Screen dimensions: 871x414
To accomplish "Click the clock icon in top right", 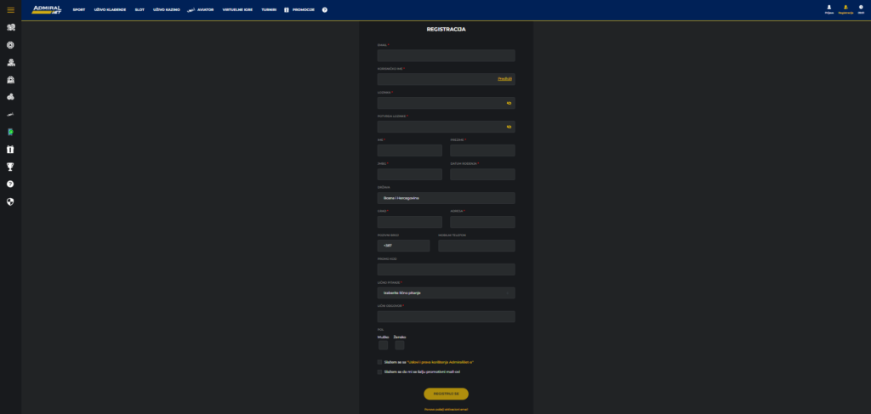I will 861,9.
